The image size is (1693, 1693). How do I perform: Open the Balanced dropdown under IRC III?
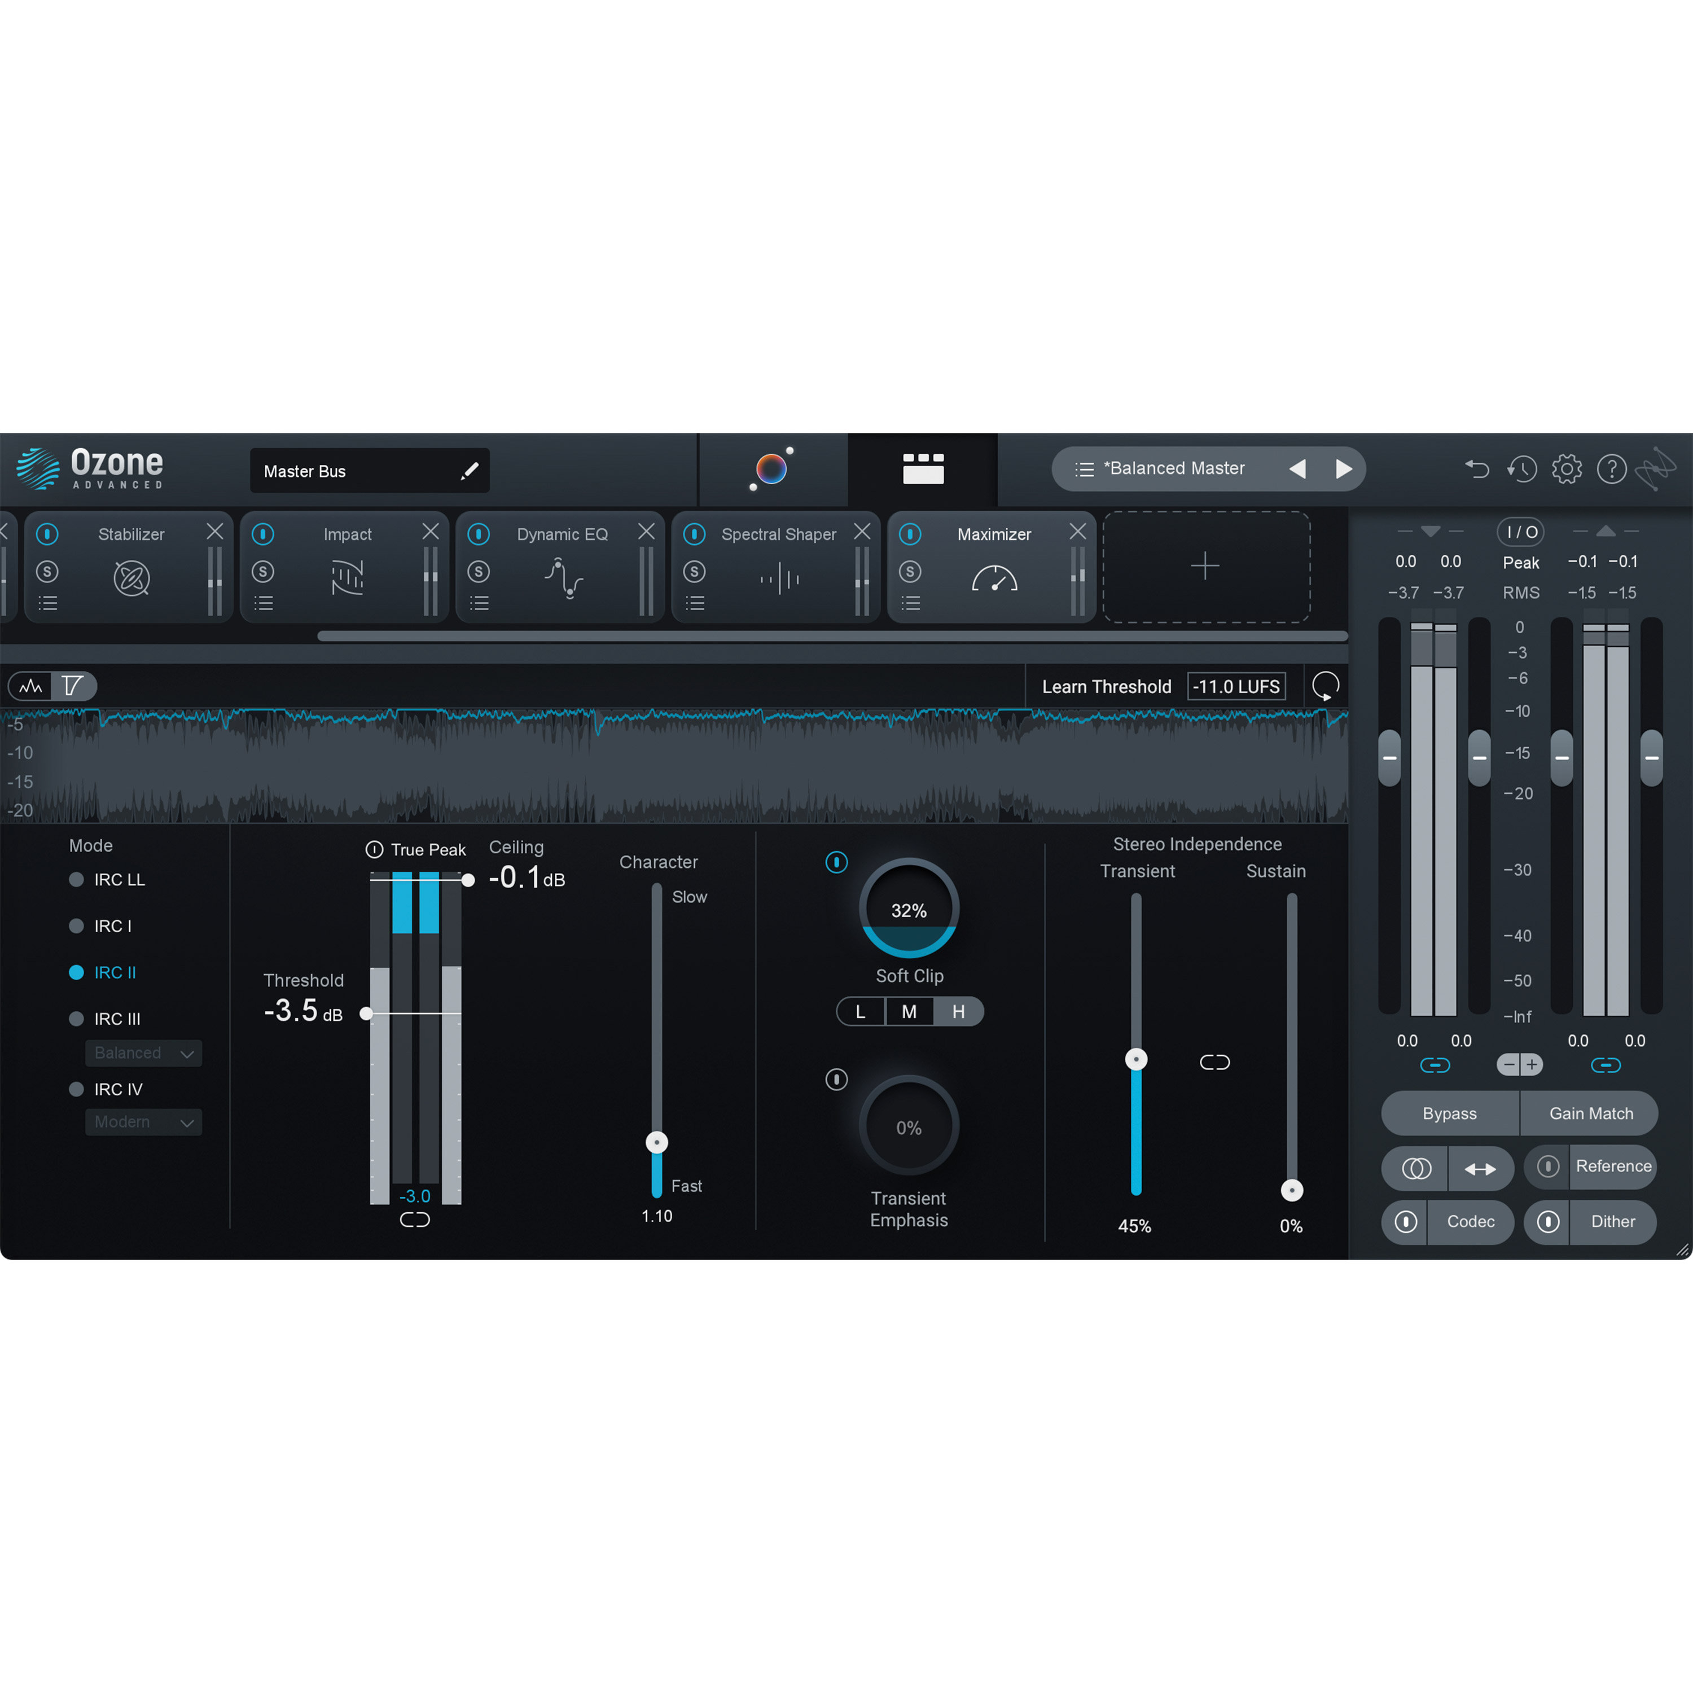pyautogui.click(x=143, y=1052)
